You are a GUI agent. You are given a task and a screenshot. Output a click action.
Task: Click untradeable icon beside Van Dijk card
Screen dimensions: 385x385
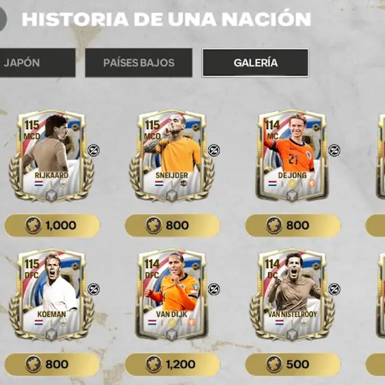tap(214, 289)
